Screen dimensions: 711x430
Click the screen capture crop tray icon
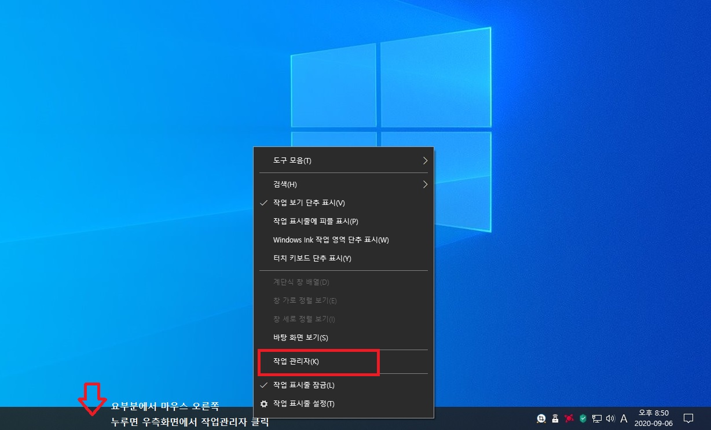541,418
